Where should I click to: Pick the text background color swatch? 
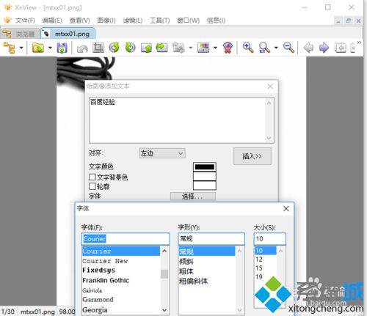coord(205,176)
